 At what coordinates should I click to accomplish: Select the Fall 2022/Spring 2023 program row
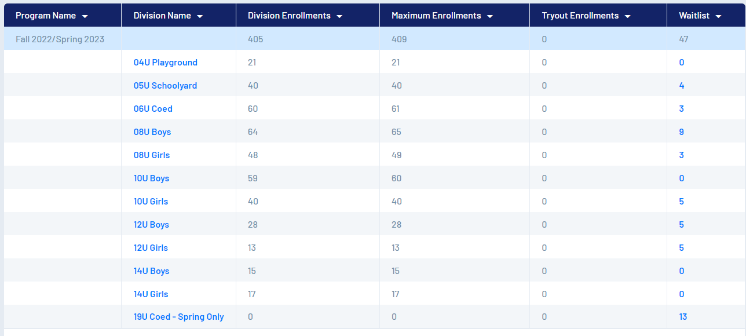(x=60, y=39)
